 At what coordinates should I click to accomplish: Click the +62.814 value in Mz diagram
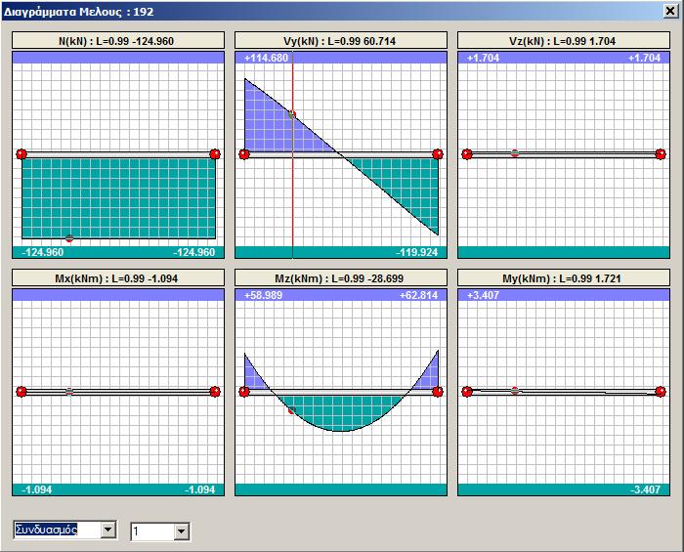pos(418,295)
